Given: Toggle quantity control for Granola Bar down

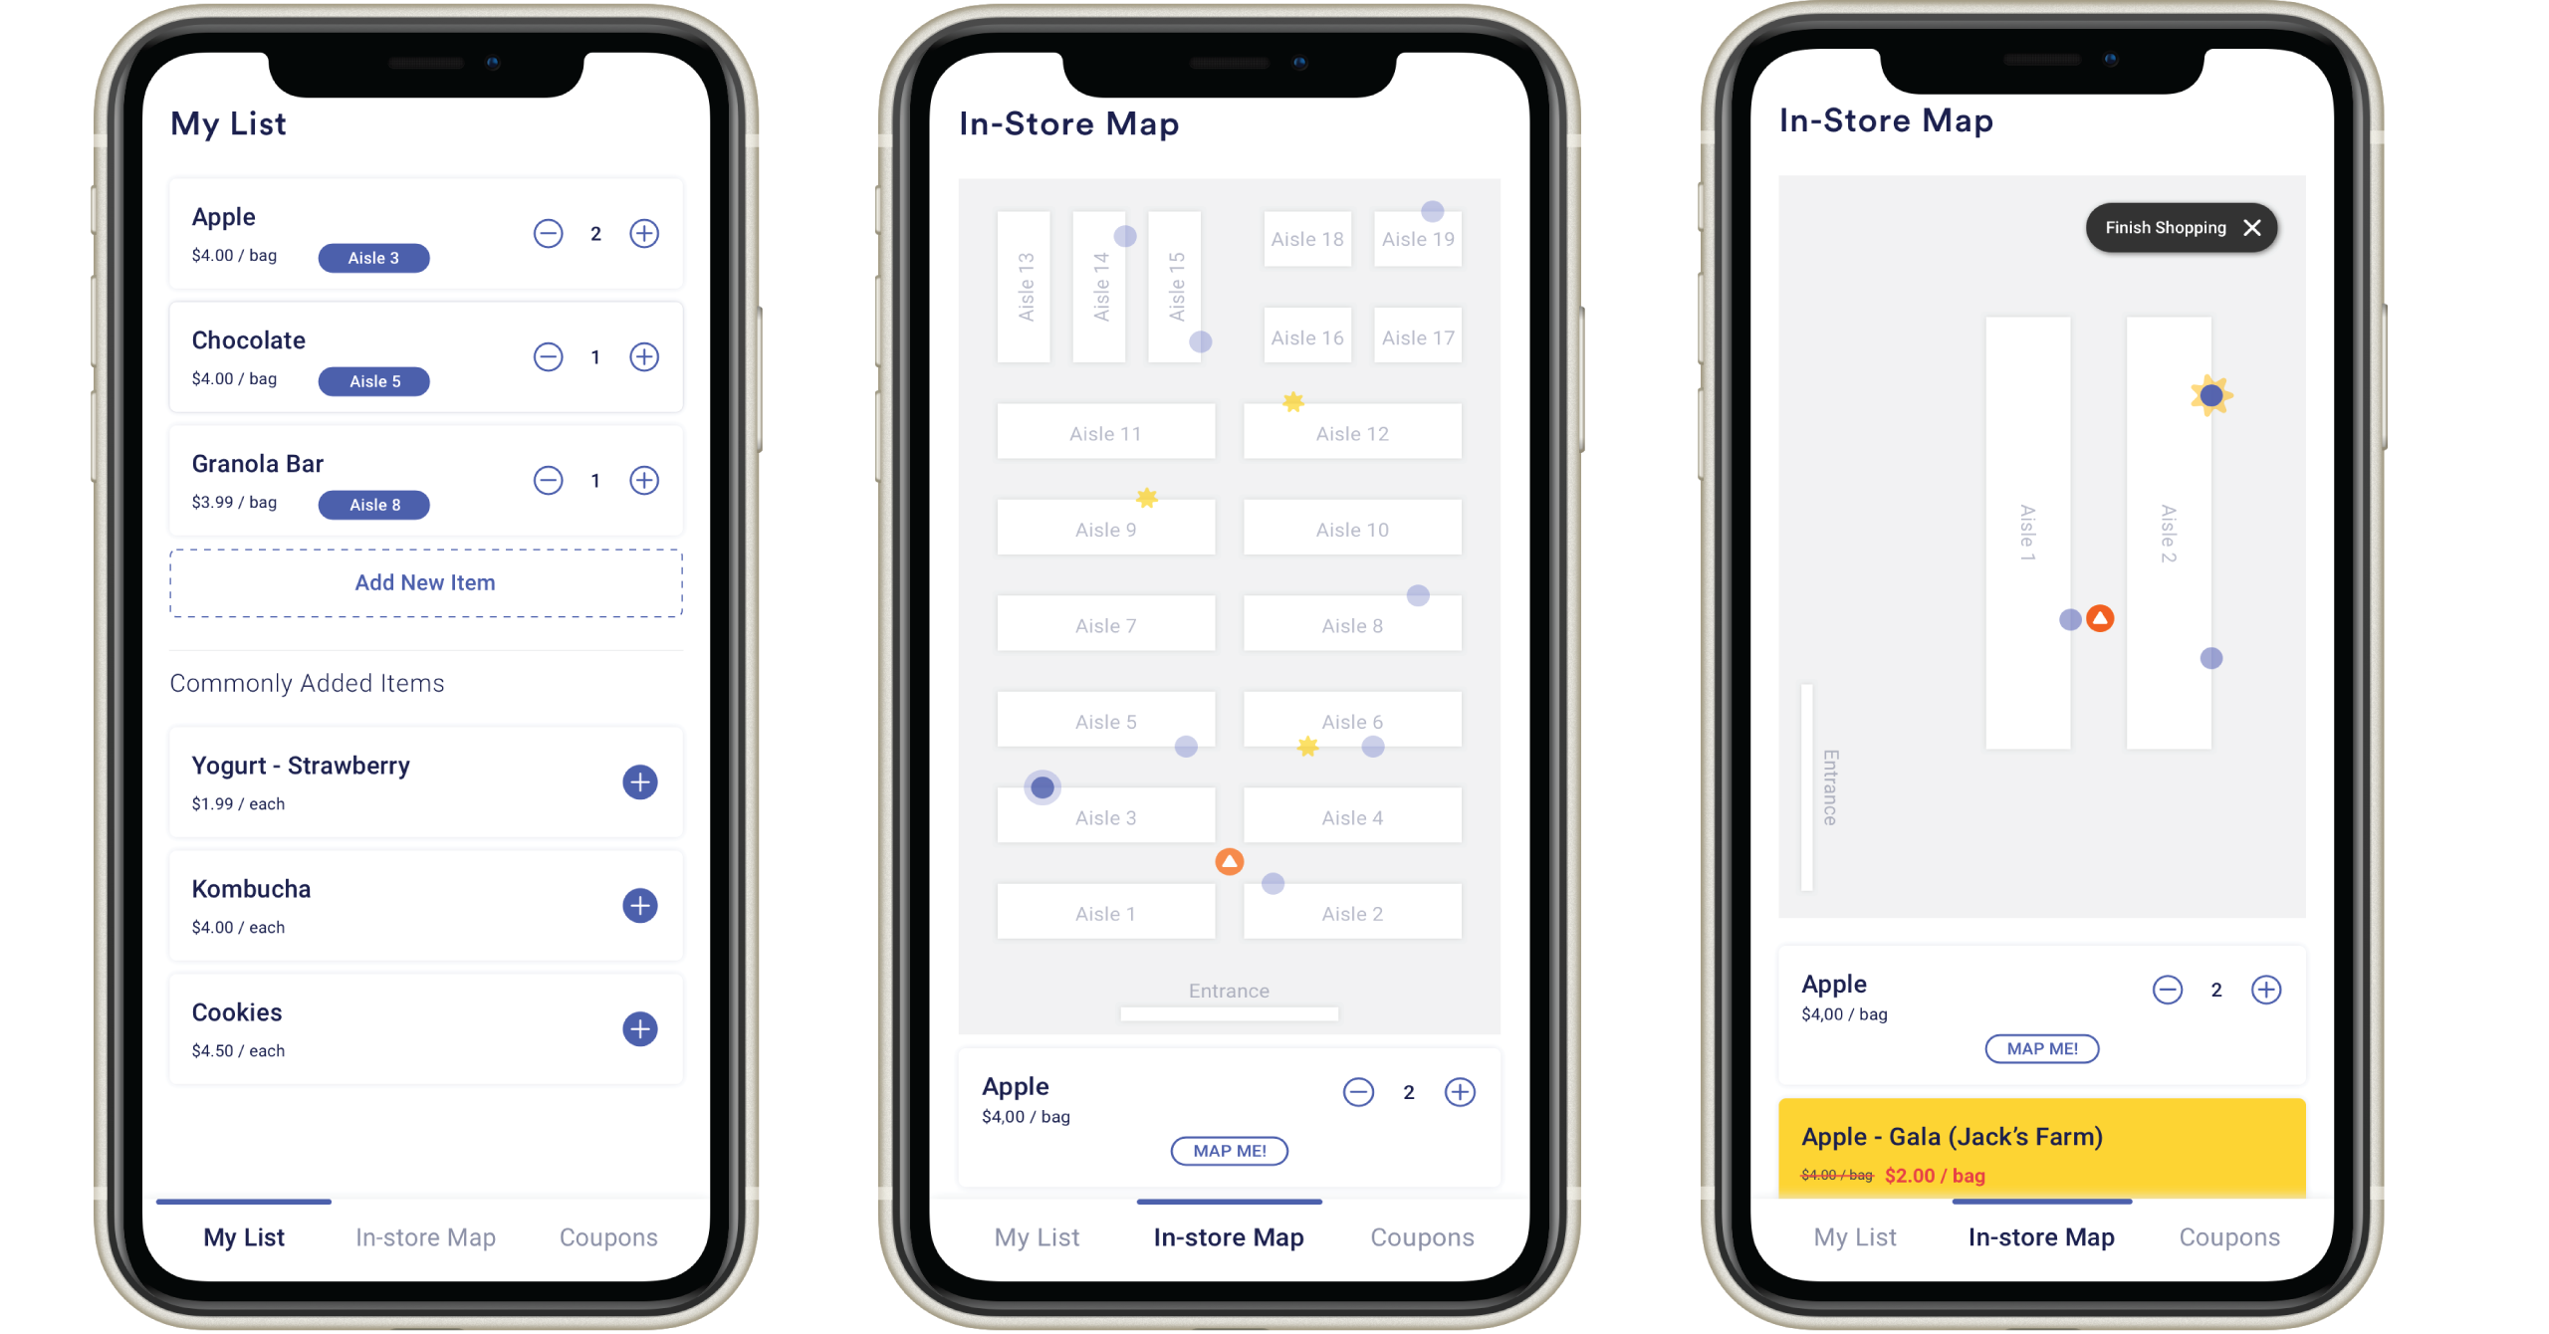Looking at the screenshot, I should pyautogui.click(x=550, y=479).
